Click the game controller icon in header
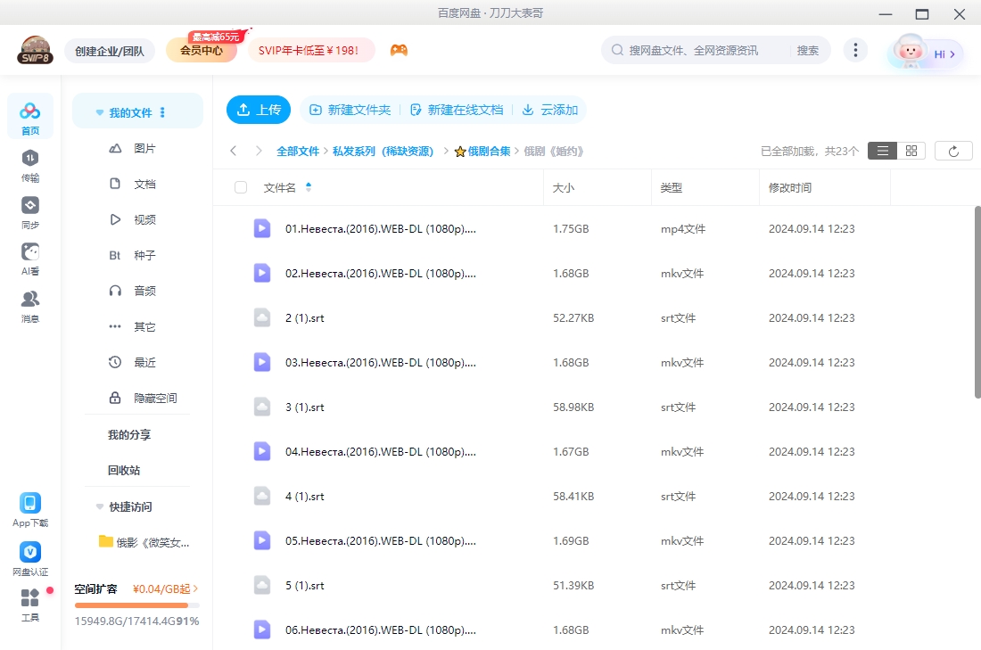981x650 pixels. coord(399,51)
